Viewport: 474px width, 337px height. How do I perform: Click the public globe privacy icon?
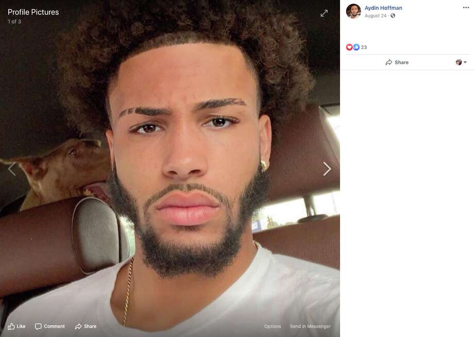(393, 16)
